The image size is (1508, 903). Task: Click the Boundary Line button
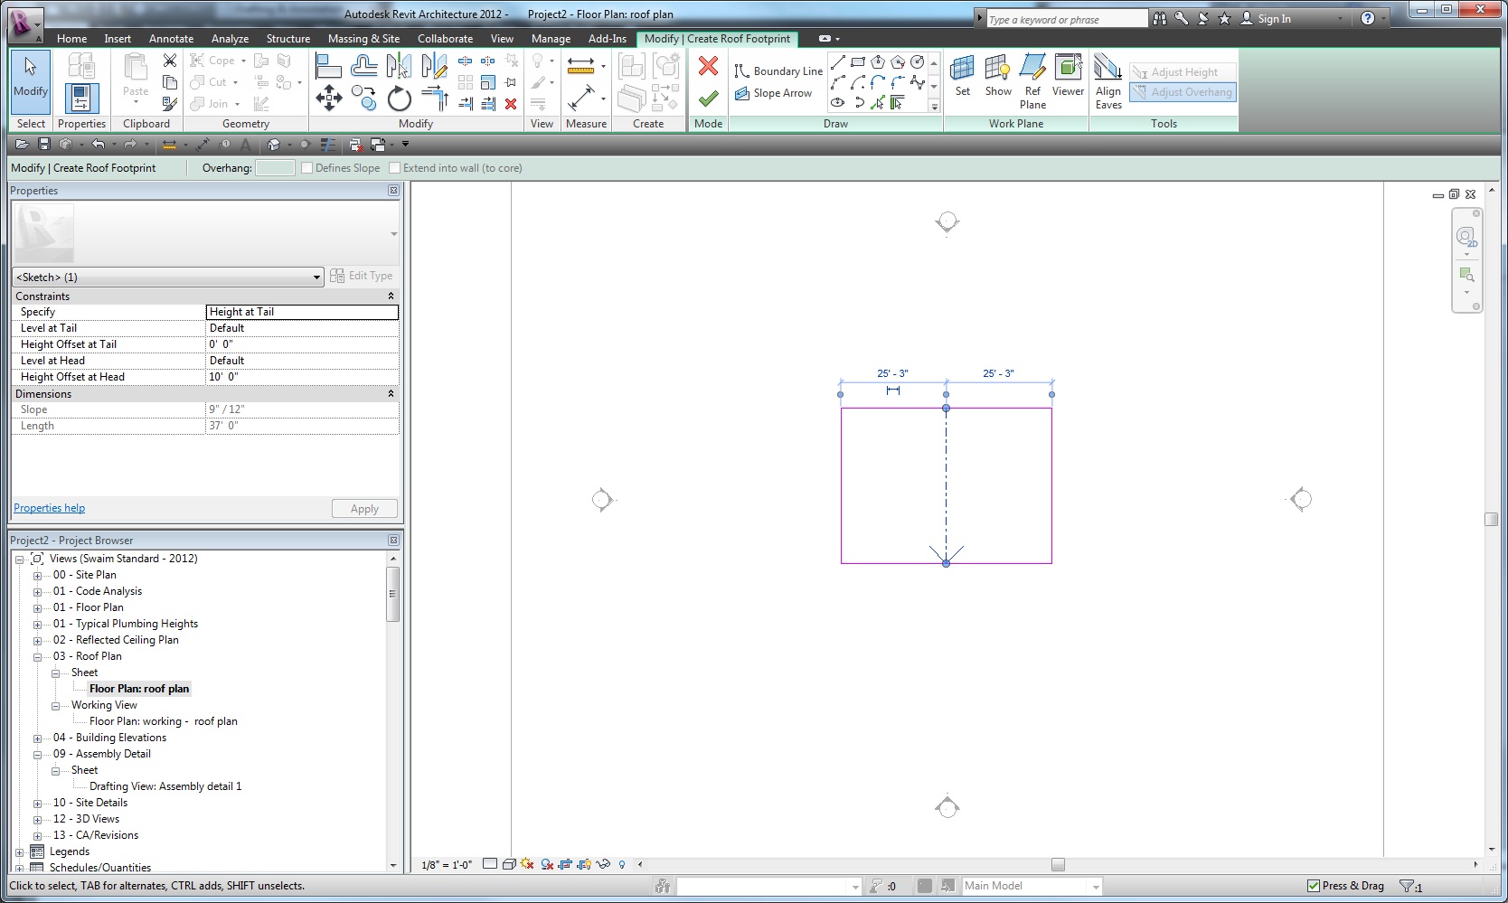coord(778,71)
